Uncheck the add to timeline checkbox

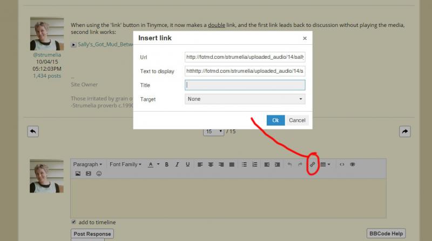(74, 222)
